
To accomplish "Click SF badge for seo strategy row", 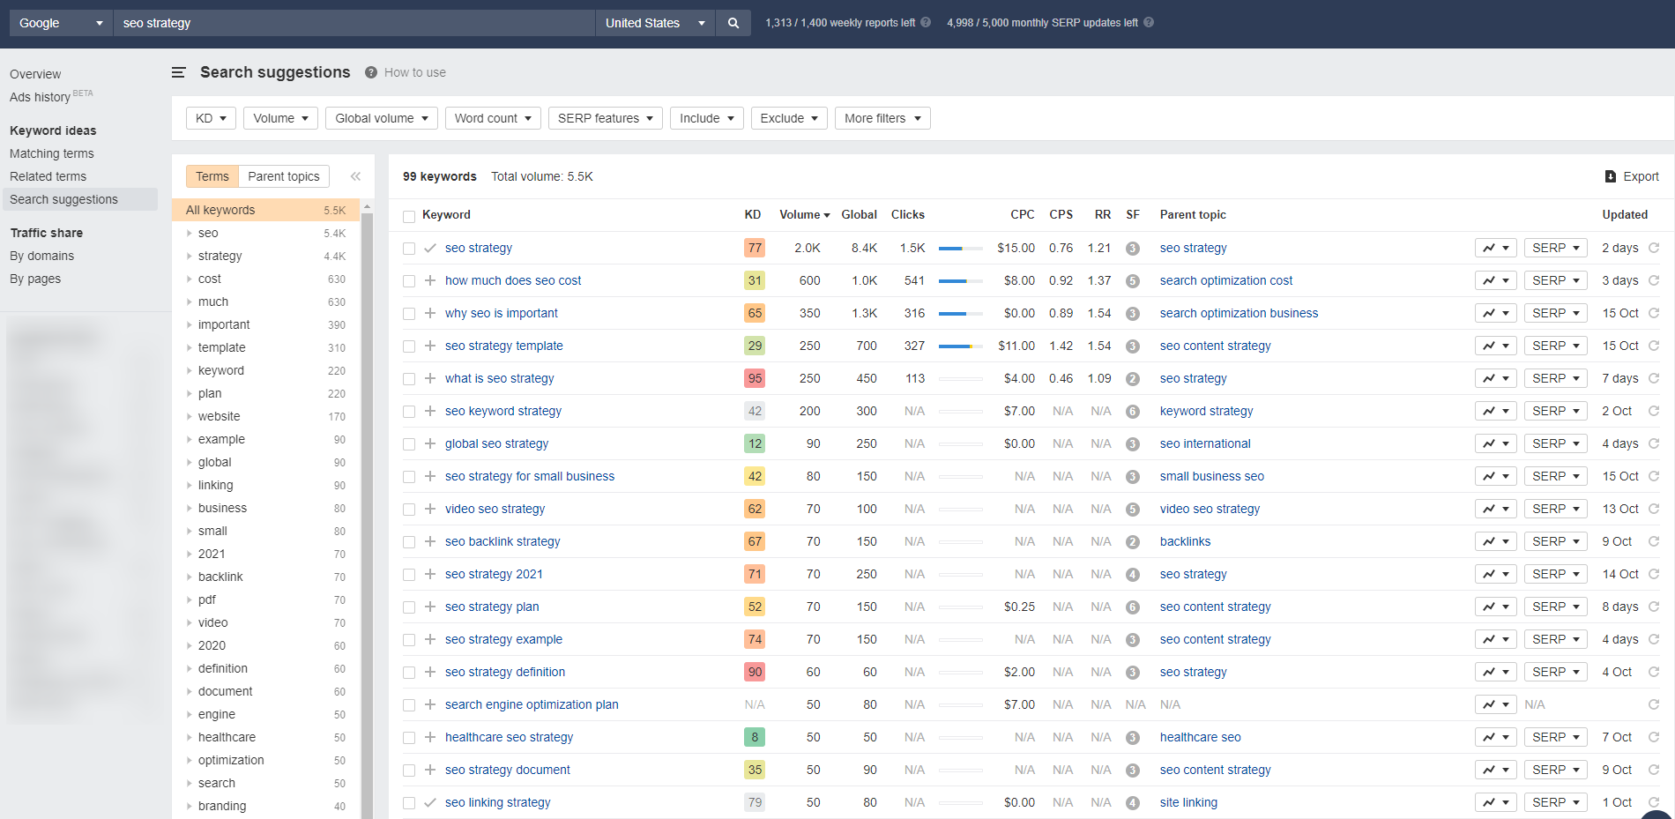I will pos(1133,249).
